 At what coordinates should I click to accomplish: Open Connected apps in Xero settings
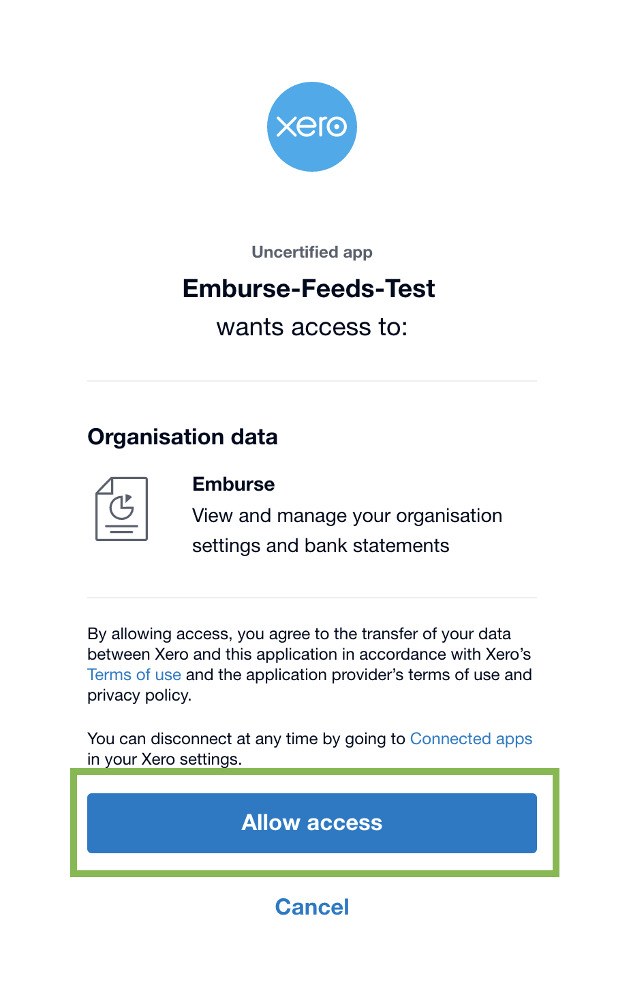coord(471,738)
